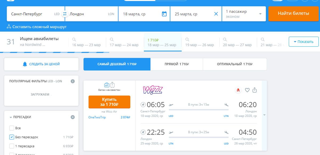Screen dimensions: 320x155
Task: Click the LTN code under London arrival
Action: (x=226, y=116)
